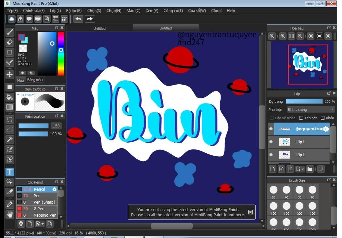Screen dimensions: 342x238
Task: Click the canvas horizontal scrollbar
Action: (x=172, y=226)
